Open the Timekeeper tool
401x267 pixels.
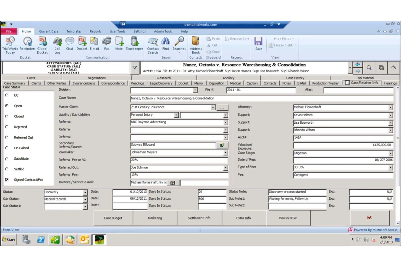(x=134, y=44)
